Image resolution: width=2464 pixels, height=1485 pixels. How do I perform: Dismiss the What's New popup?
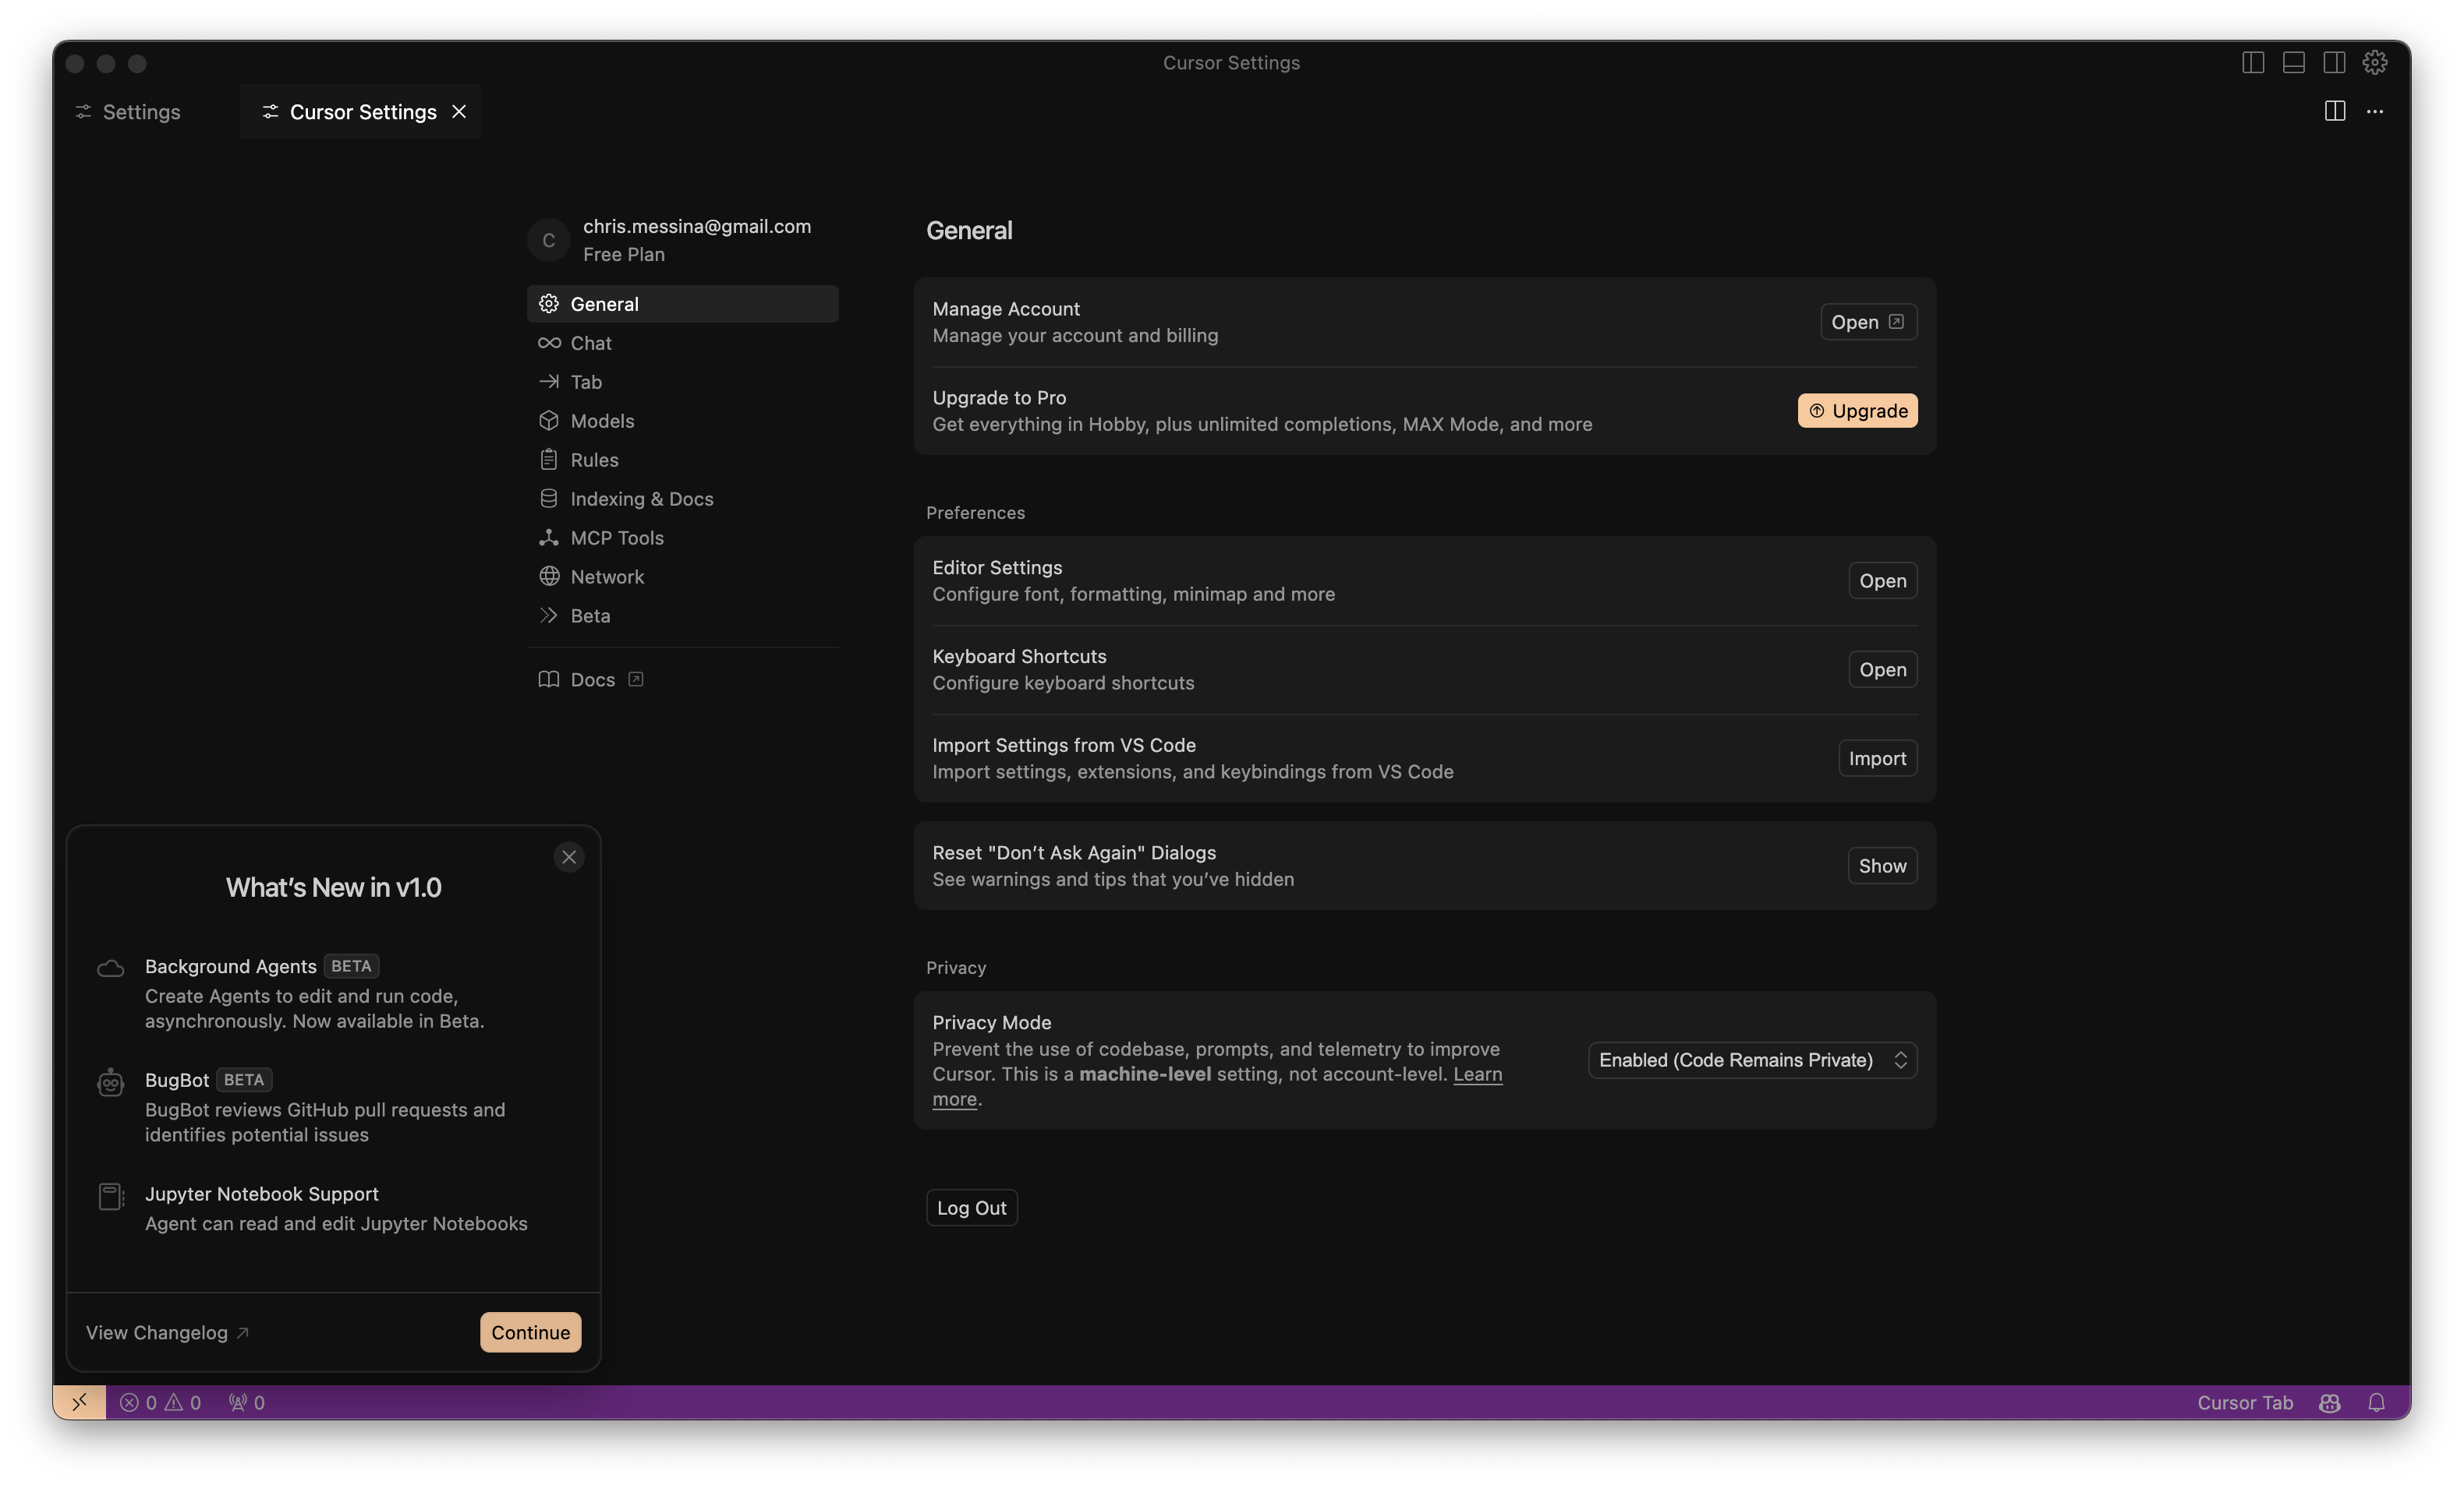pos(569,856)
